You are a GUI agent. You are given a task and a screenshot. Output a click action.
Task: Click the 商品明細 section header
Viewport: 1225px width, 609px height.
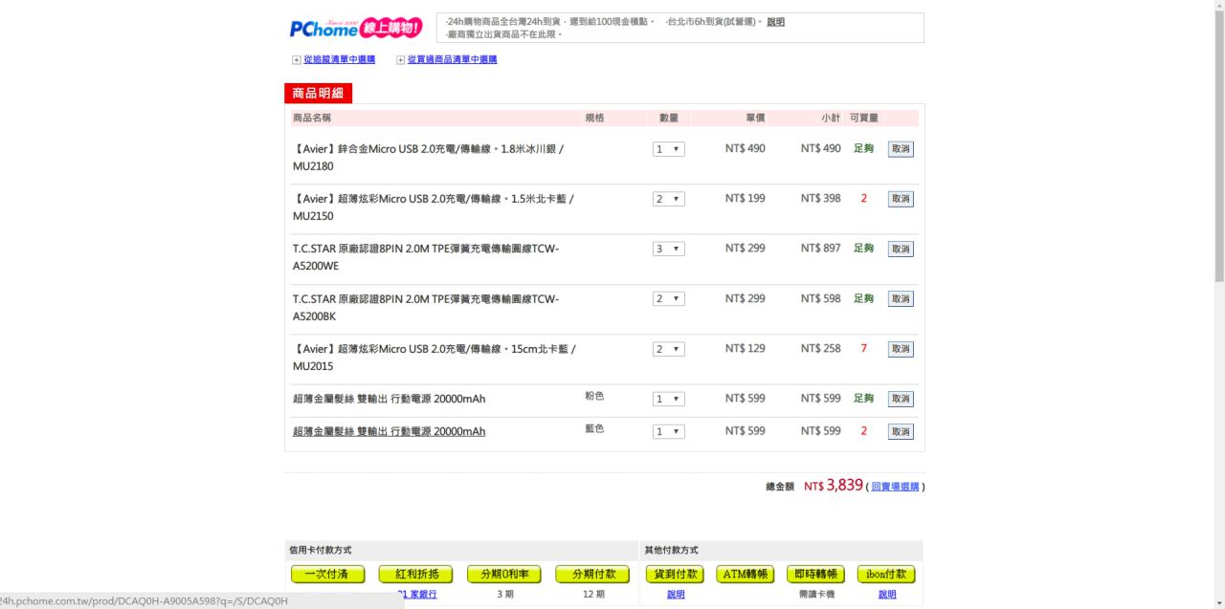[319, 93]
